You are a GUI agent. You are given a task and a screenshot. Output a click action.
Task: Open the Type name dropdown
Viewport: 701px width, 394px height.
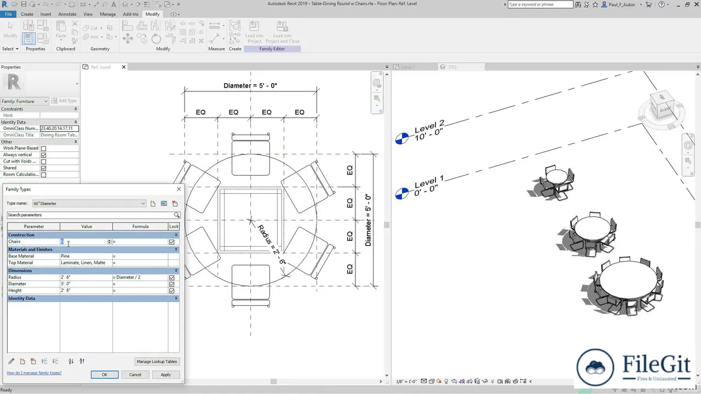click(143, 204)
